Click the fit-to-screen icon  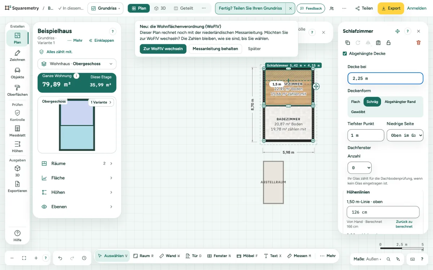(x=24, y=258)
